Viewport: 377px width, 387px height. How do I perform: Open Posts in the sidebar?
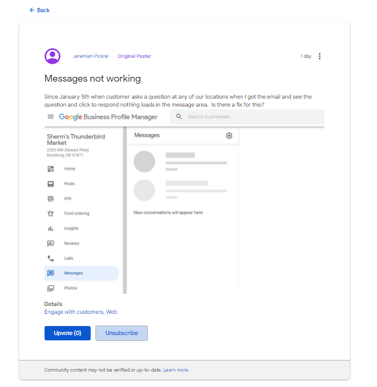tap(69, 183)
